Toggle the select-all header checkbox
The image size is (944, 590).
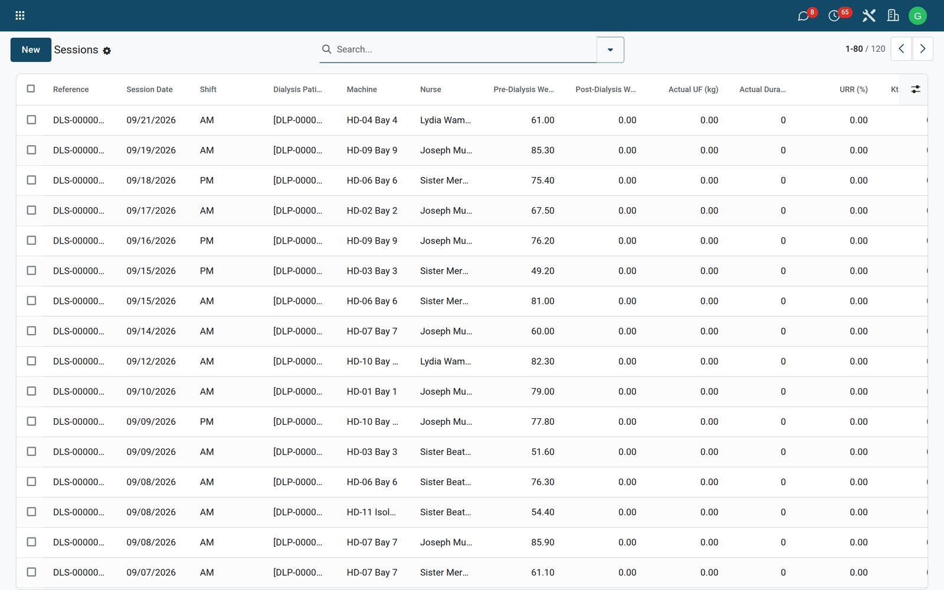[x=31, y=88]
